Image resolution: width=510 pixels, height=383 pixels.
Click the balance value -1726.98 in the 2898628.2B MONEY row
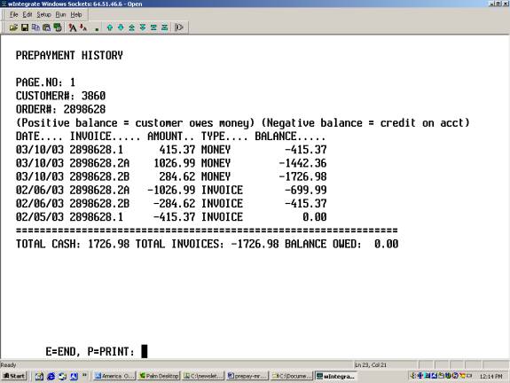pos(302,176)
